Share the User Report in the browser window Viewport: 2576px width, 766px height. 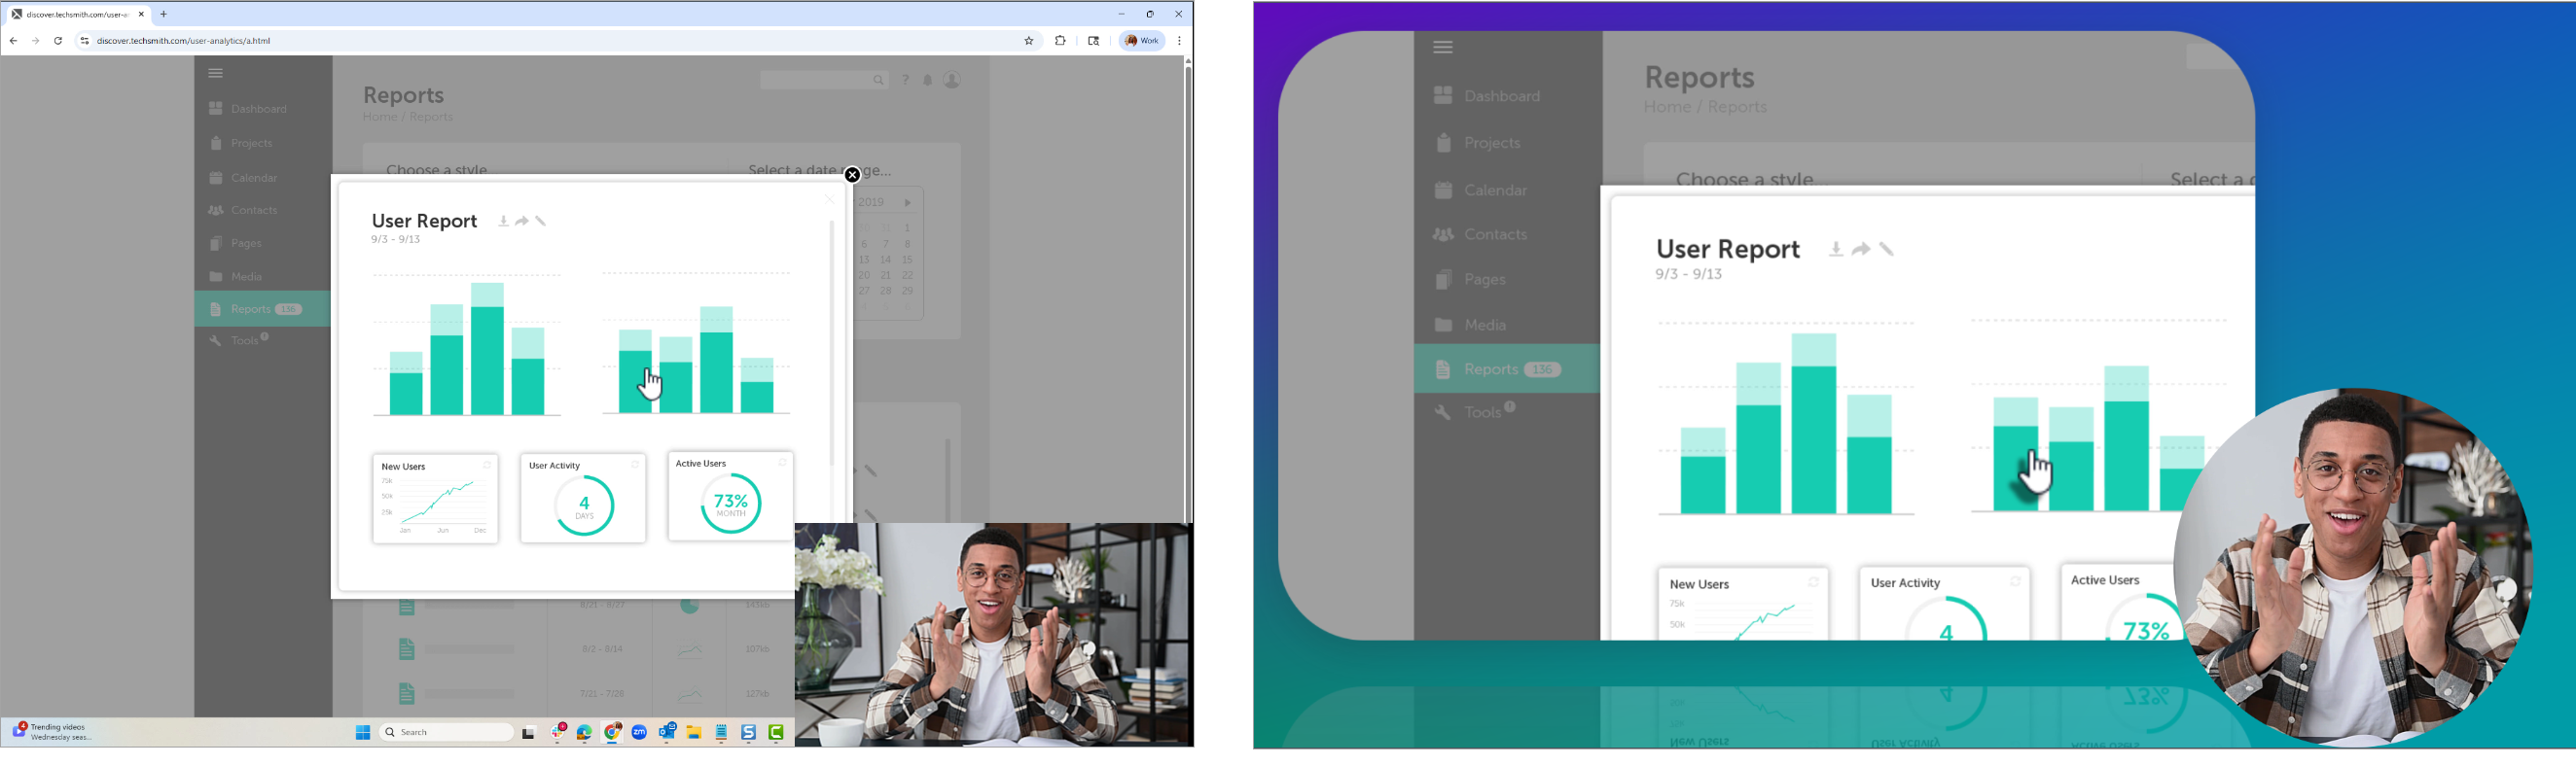[x=522, y=222]
